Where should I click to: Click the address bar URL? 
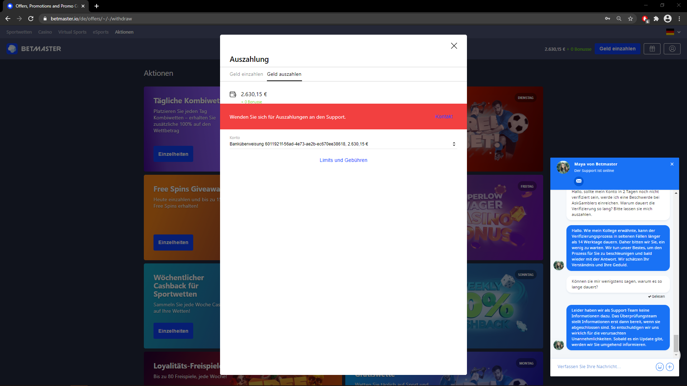91,19
